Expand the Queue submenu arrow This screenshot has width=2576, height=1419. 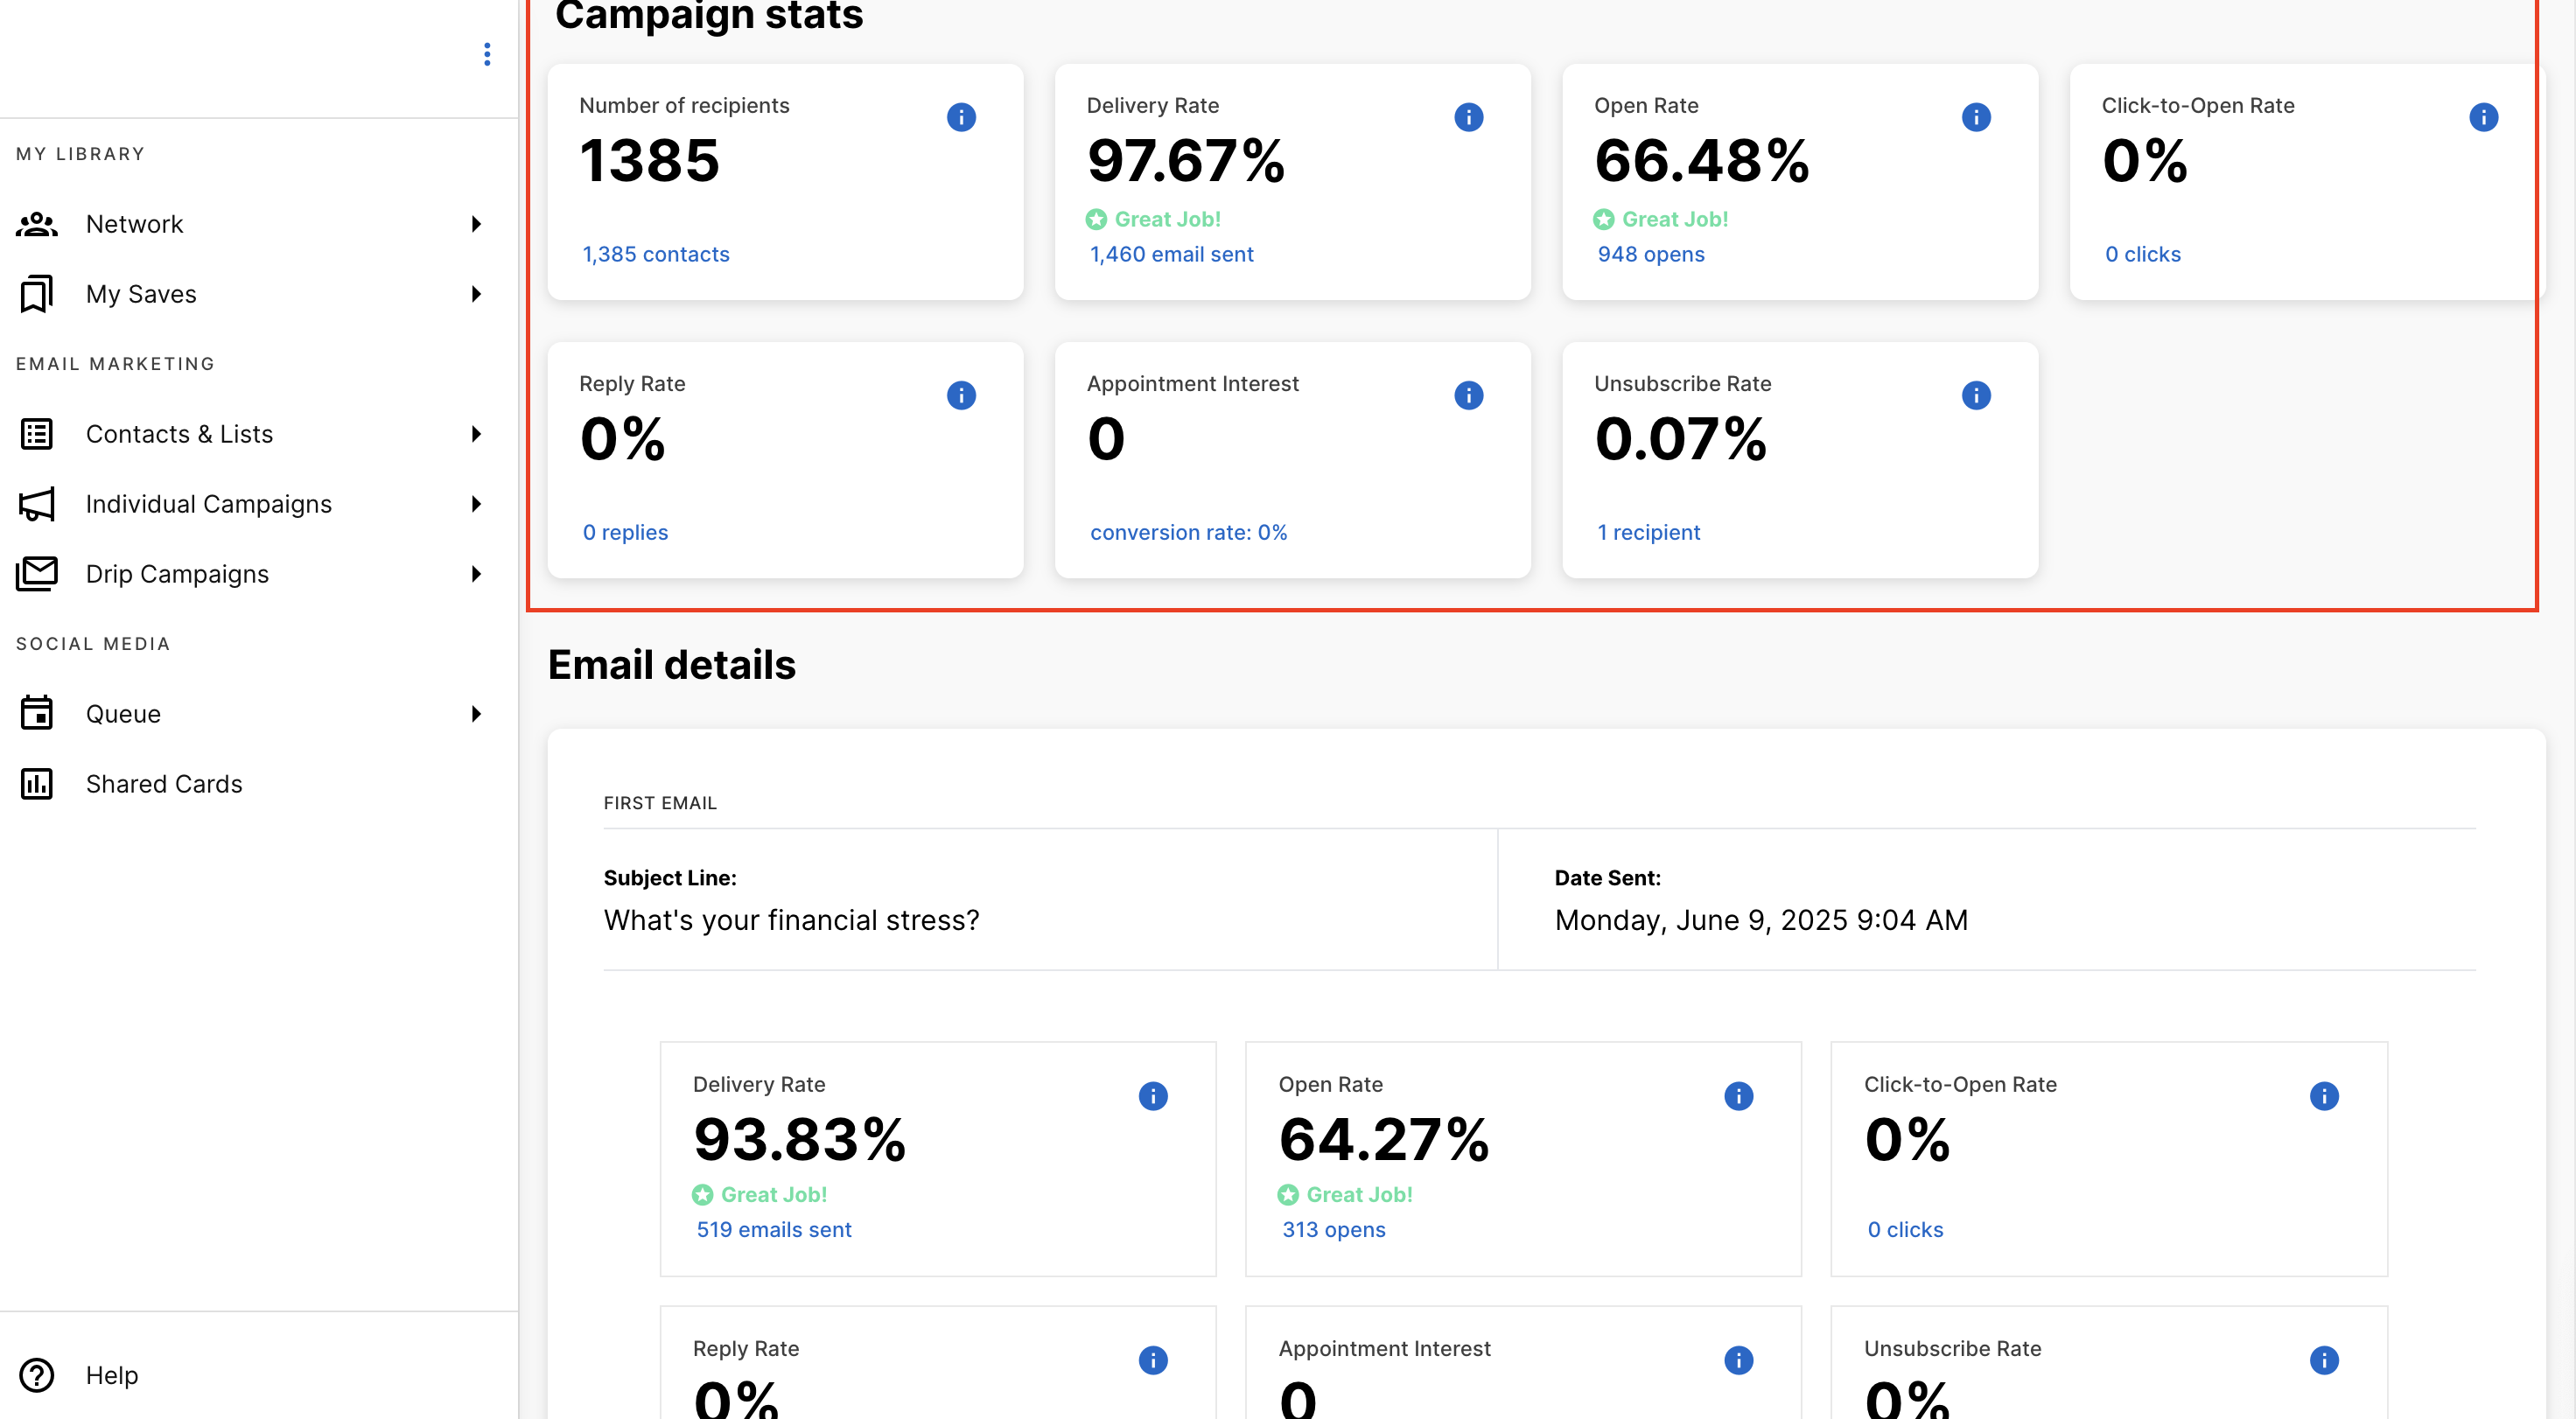point(477,714)
